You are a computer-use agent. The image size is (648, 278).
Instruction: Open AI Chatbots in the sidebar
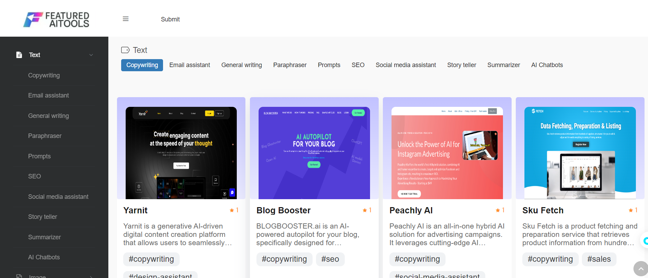coord(44,257)
